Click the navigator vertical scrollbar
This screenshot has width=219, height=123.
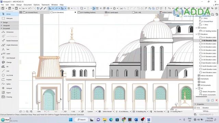(218, 47)
